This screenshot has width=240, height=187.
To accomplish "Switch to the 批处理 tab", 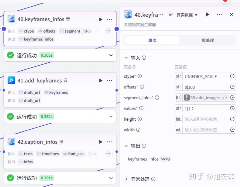I will point(208,40).
